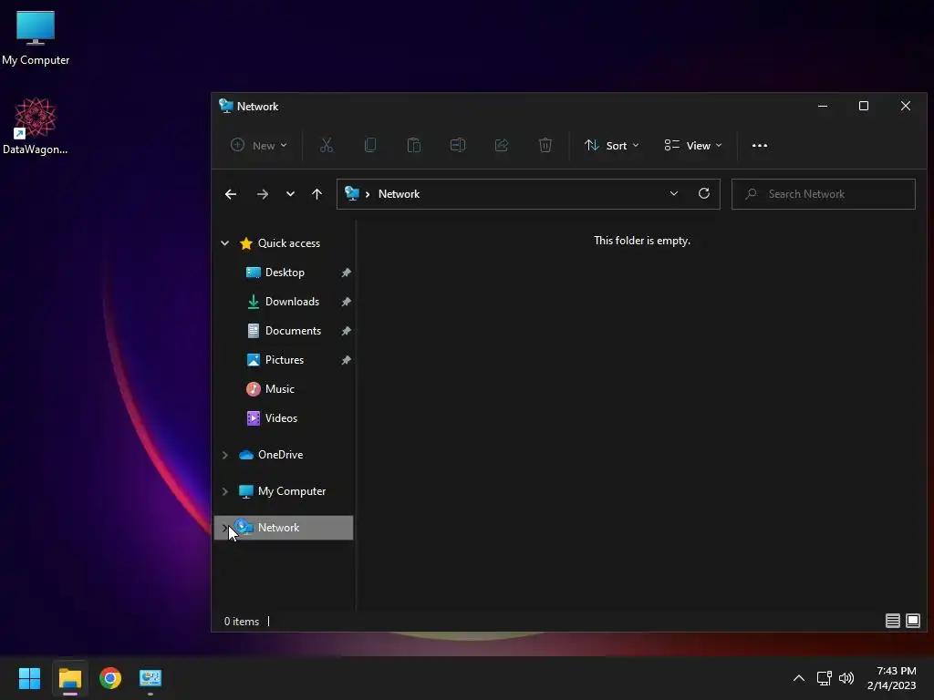Click the fourth taskbar app with monitor icon
The width and height of the screenshot is (934, 700).
coord(150,678)
